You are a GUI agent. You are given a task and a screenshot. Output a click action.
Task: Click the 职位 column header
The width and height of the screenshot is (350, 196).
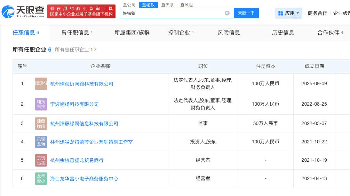tap(203, 66)
